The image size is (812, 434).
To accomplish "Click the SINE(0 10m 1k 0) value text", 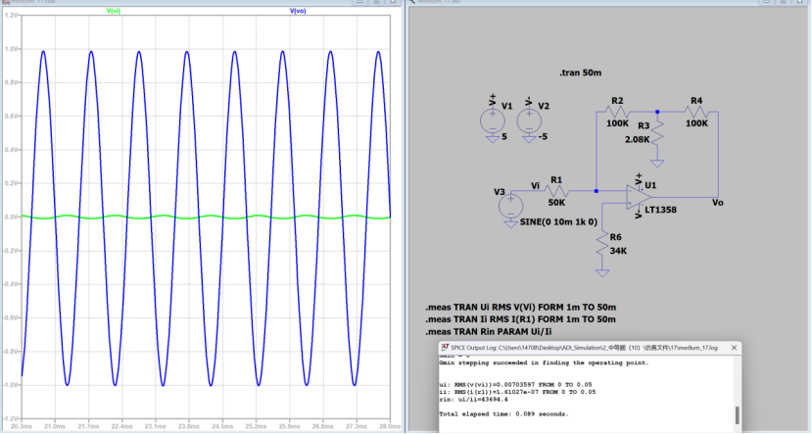I will 558,221.
